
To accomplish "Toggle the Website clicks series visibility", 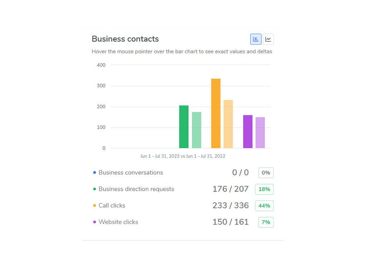I will point(118,222).
